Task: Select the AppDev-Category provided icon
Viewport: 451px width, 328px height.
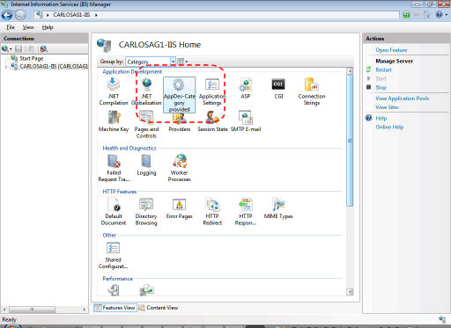Action: [179, 95]
